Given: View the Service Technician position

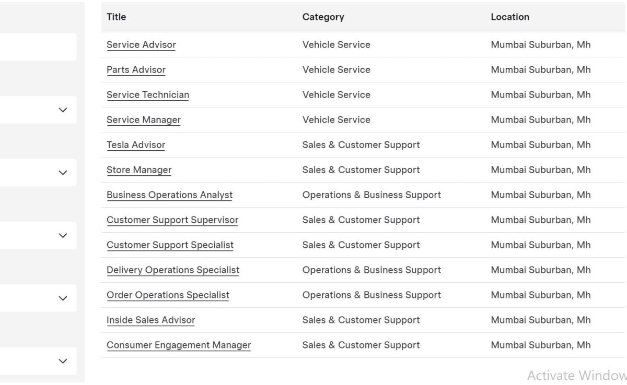Looking at the screenshot, I should [148, 95].
